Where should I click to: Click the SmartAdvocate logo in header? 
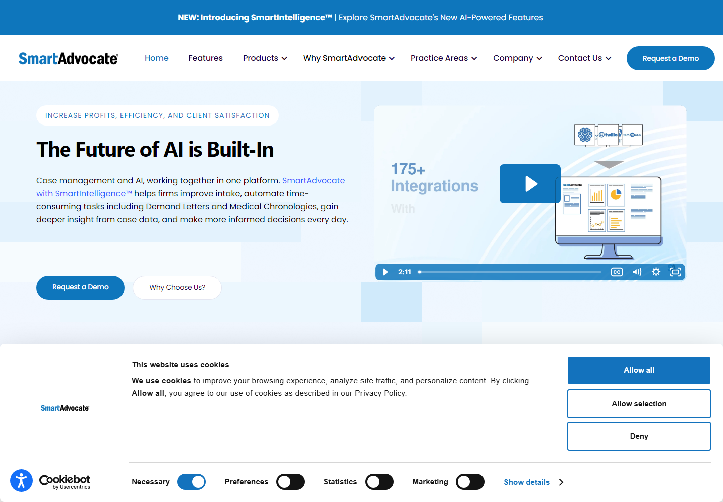(68, 59)
